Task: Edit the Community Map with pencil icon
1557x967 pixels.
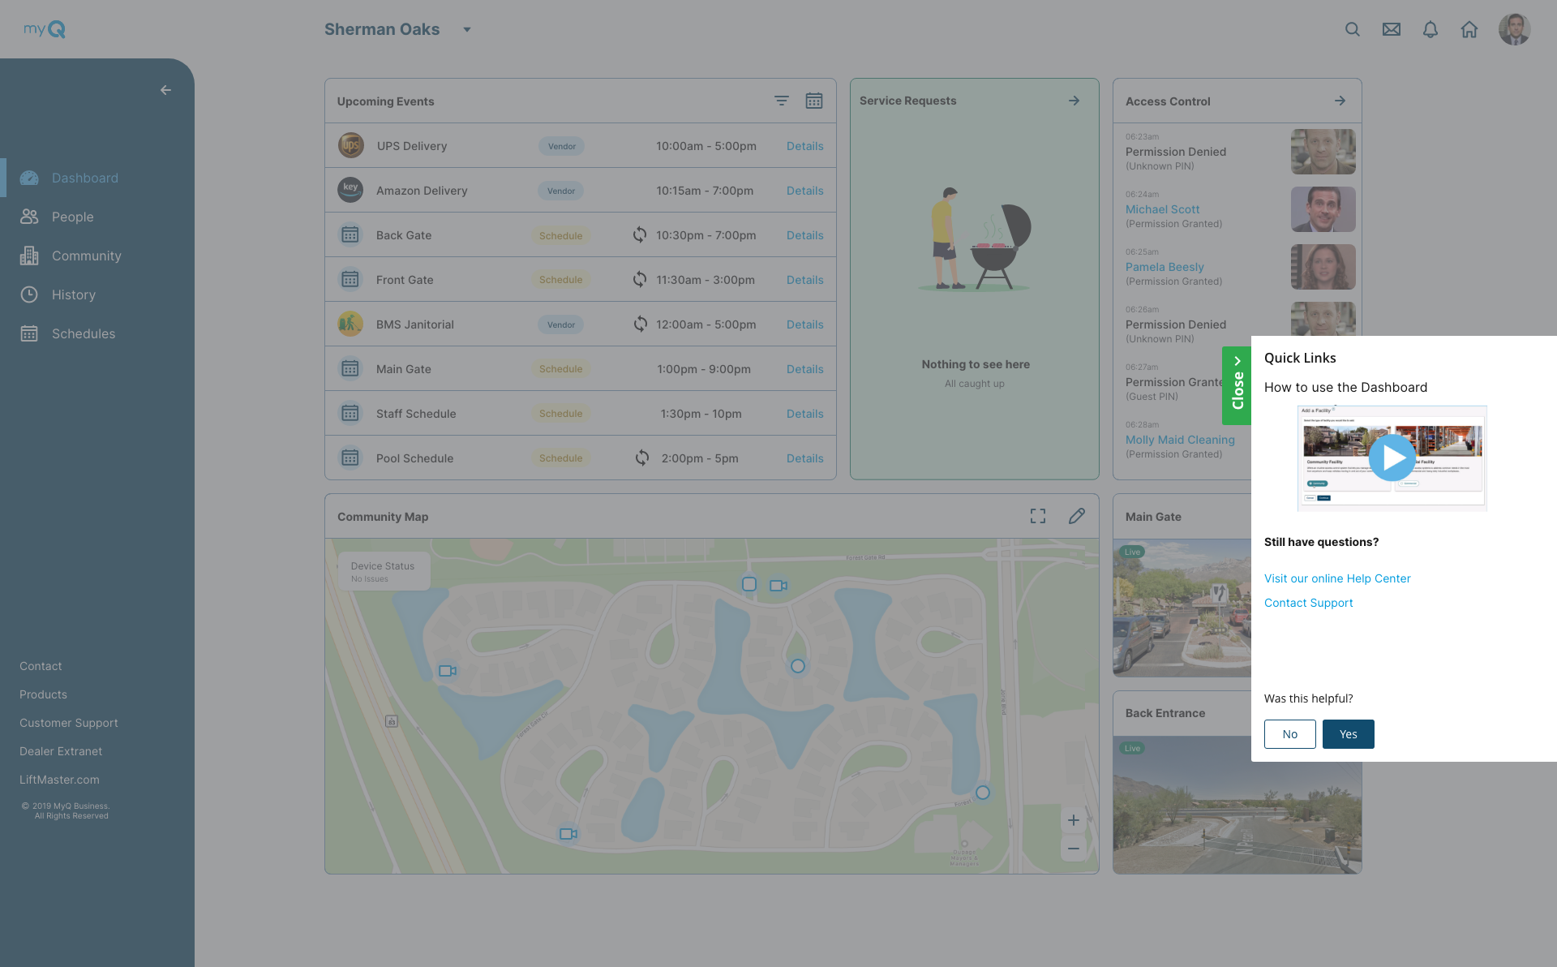Action: coord(1077,516)
